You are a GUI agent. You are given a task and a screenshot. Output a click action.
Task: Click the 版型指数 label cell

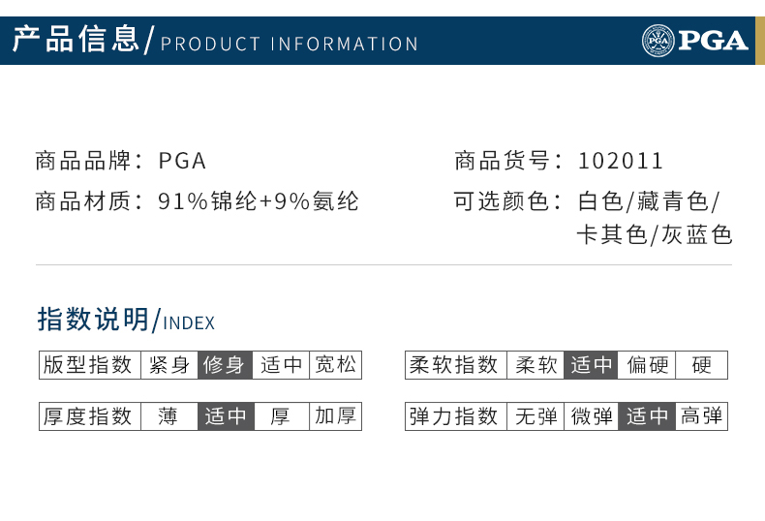pos(88,365)
